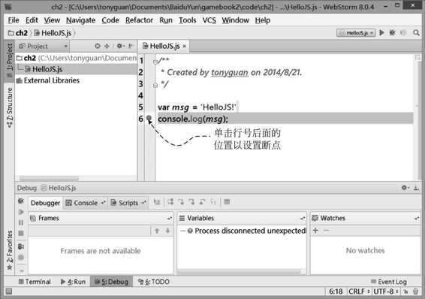The height and width of the screenshot is (299, 425).
Task: Click the Debug bug icon in top toolbar
Action: [392, 33]
